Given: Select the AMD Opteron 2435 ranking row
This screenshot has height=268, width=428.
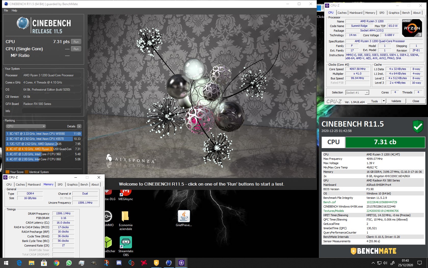Looking at the screenshot, I should coord(44,144).
